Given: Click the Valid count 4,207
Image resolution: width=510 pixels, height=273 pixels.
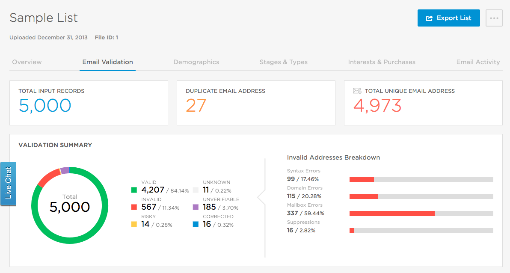Looking at the screenshot, I should pos(153,190).
